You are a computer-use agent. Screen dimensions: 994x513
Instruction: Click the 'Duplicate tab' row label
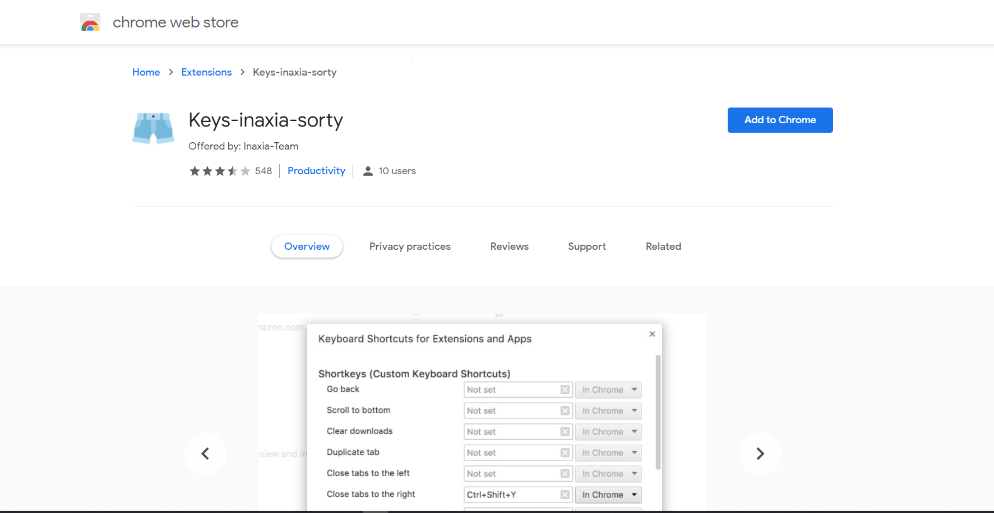point(353,452)
